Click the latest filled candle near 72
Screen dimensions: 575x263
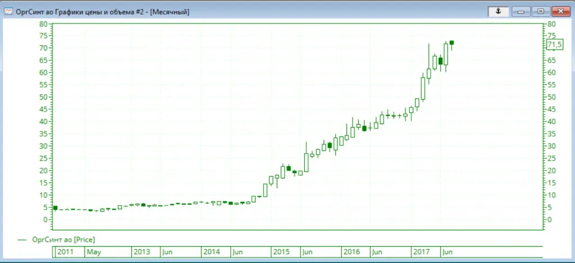pos(451,43)
